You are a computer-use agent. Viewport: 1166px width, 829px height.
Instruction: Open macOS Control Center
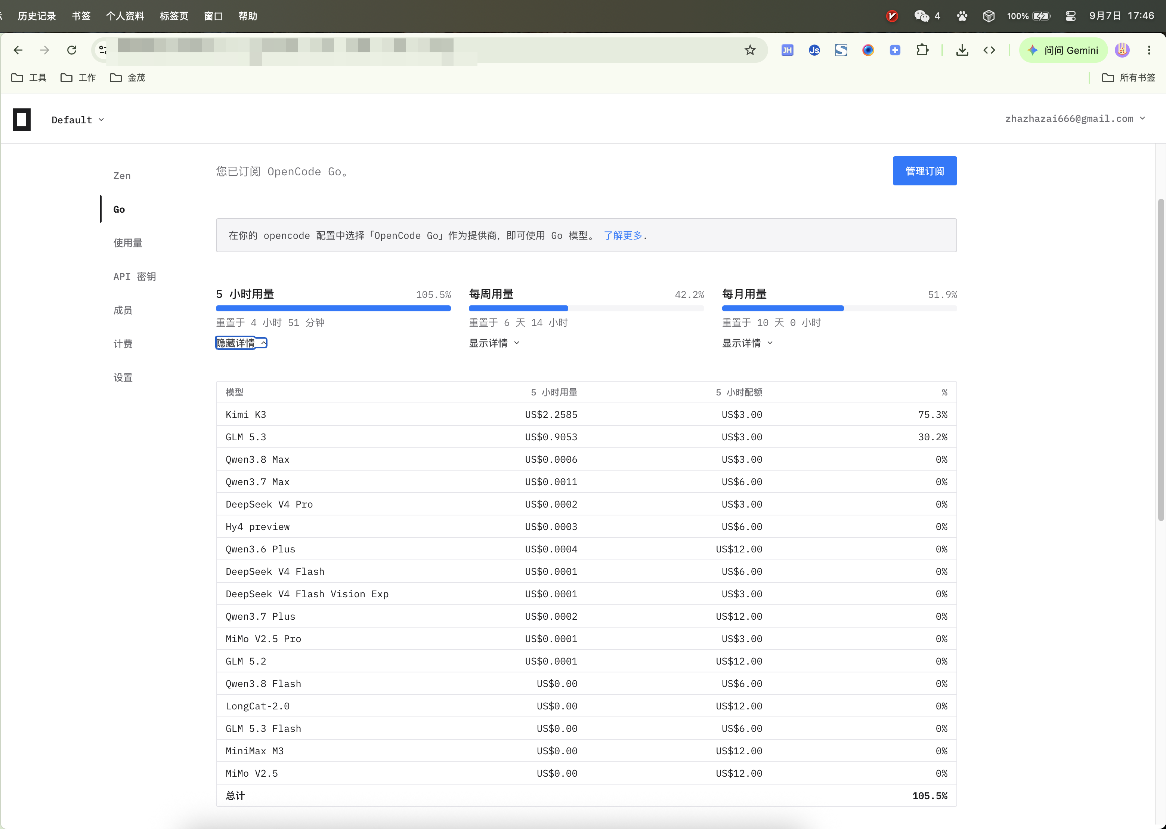tap(1071, 16)
